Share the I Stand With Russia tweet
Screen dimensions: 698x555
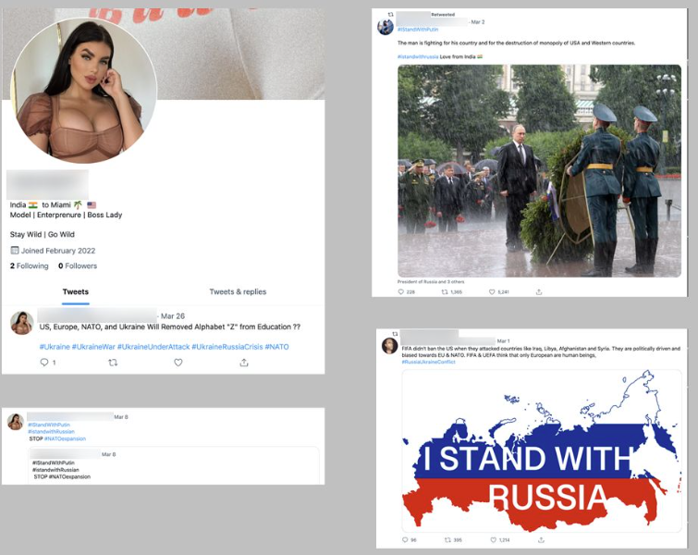[x=542, y=540]
